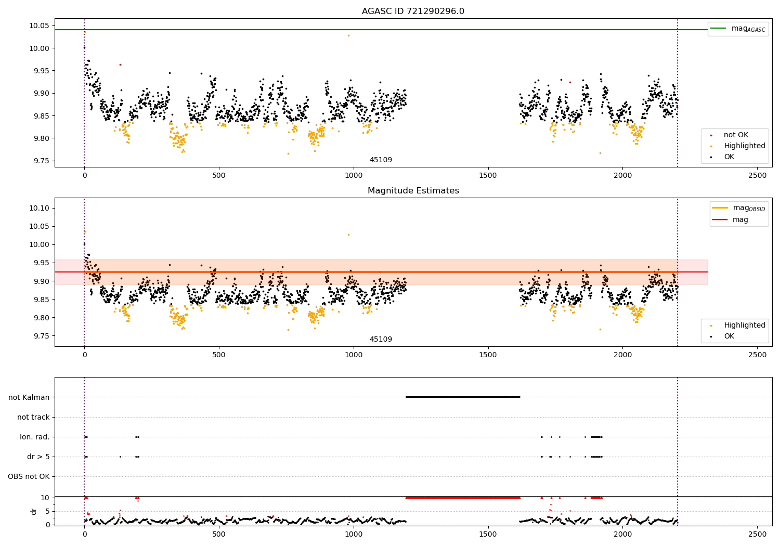Click the 45109 label in top plot
Screen dimensions: 780x546
381,160
